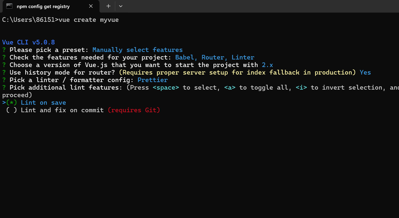Click 'Pick a linter / formatter config:' text
Image resolution: width=399 pixels, height=218 pixels.
(72, 80)
